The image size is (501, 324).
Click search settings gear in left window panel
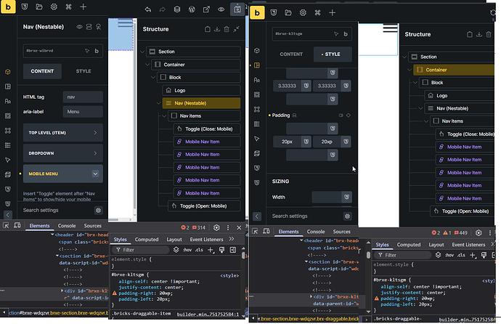pos(99,210)
